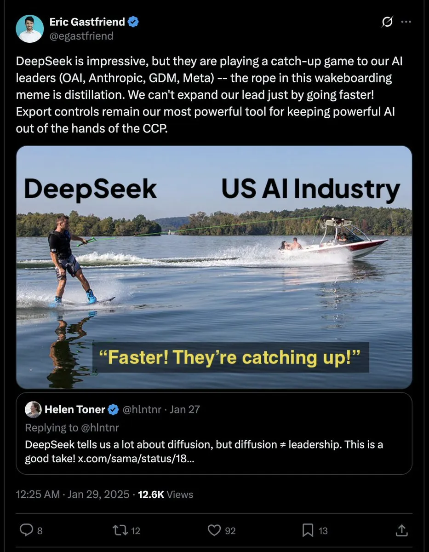The width and height of the screenshot is (429, 552).
Task: Bookmark this post
Action: coord(308,530)
